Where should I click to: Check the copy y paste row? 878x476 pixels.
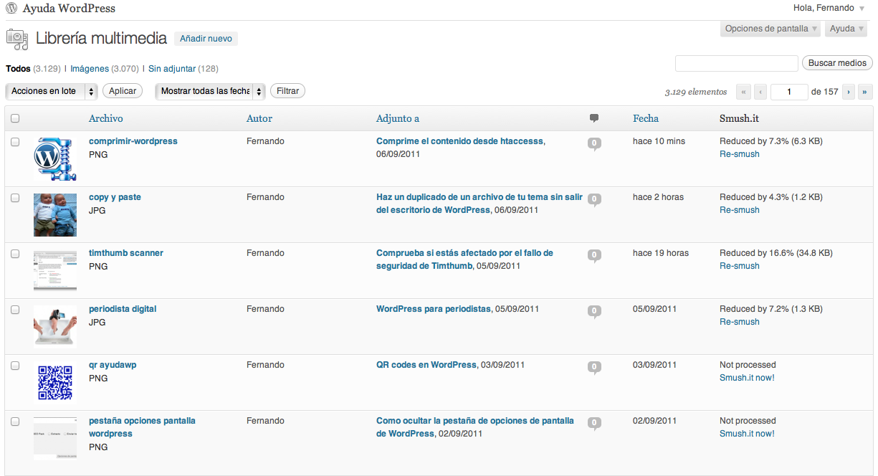[x=15, y=198]
